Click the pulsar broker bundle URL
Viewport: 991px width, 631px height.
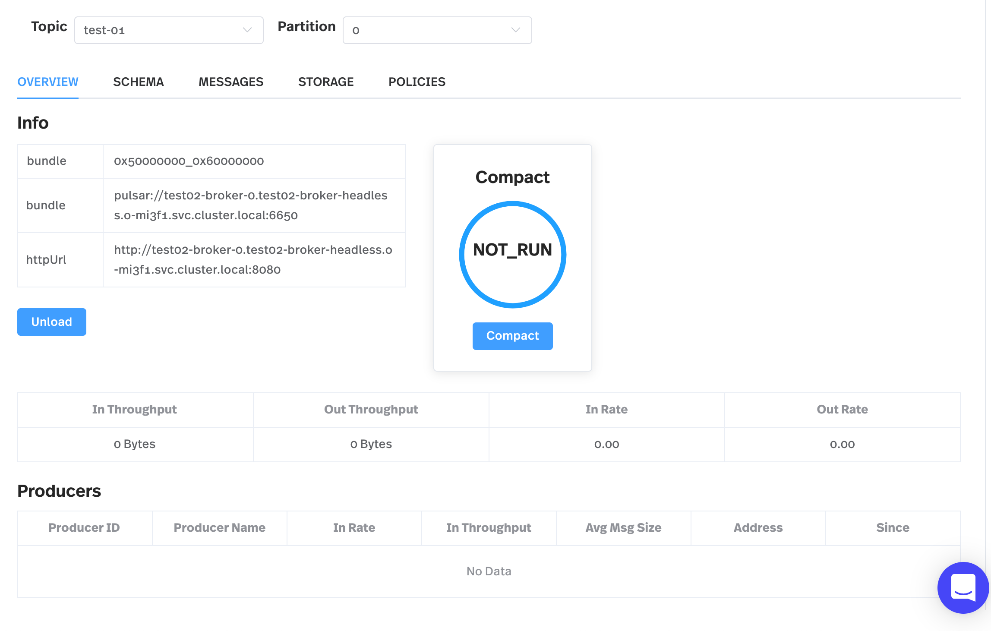coord(251,205)
